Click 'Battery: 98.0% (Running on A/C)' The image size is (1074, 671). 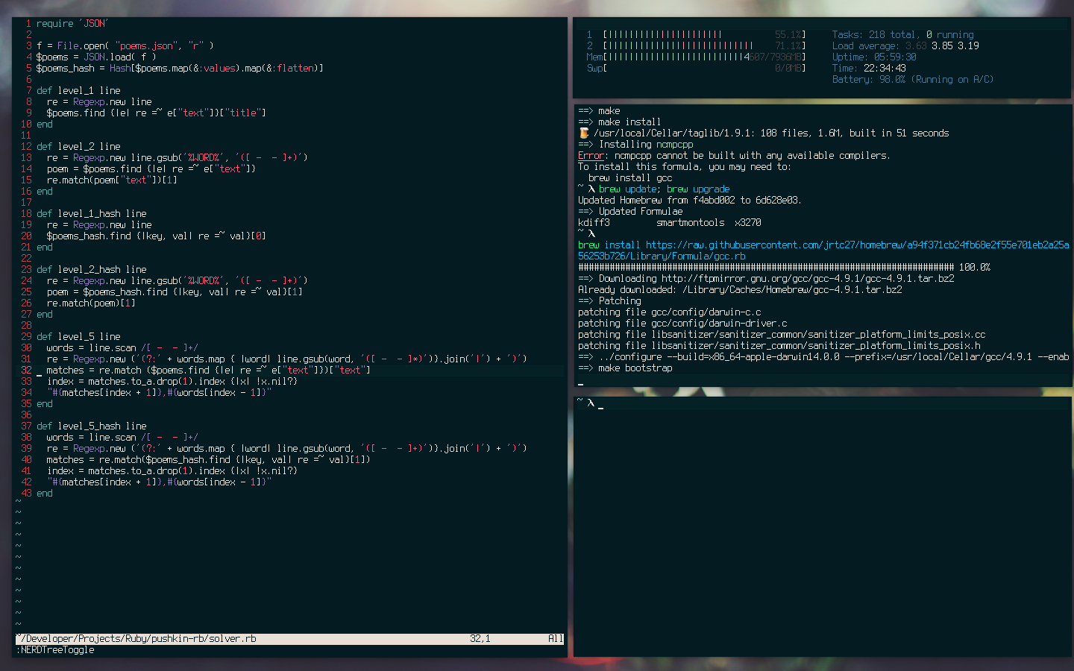pyautogui.click(x=913, y=79)
